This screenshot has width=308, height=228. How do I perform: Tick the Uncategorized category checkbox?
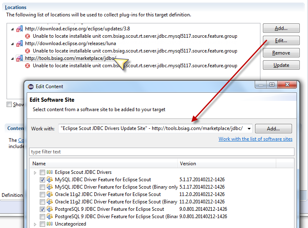click(42, 224)
